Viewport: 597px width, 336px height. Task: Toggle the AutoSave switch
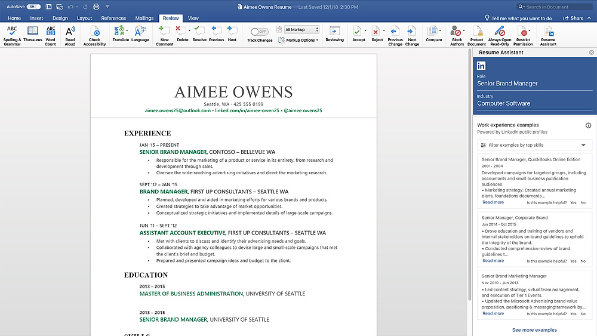[x=33, y=7]
